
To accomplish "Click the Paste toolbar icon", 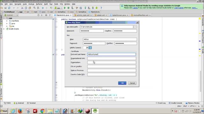I will pos(30,8).
